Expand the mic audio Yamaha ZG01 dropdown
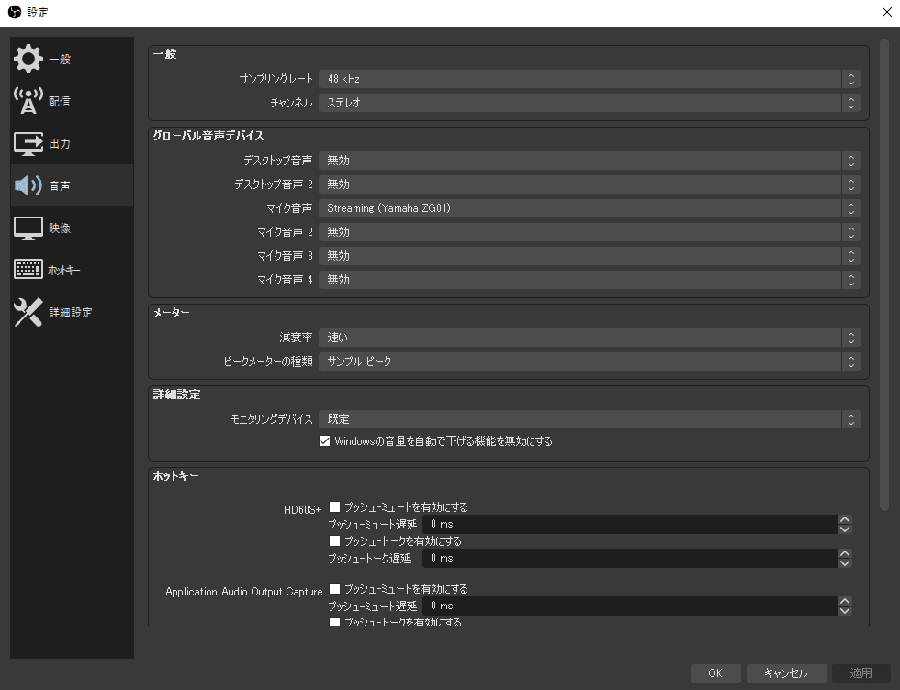 coord(589,208)
